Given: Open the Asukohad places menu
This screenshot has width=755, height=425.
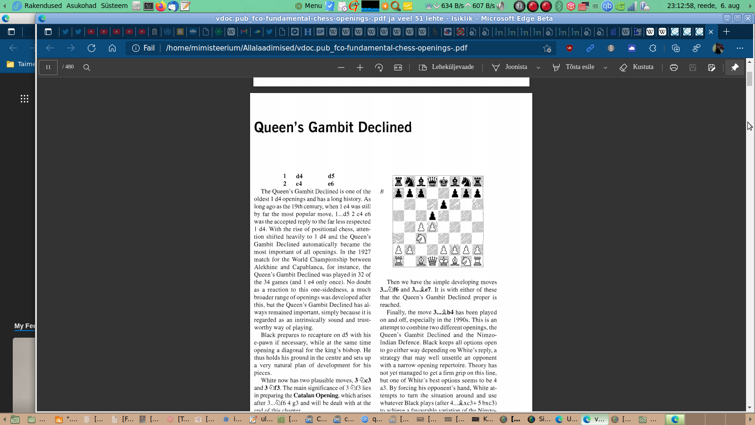Looking at the screenshot, I should 81,6.
